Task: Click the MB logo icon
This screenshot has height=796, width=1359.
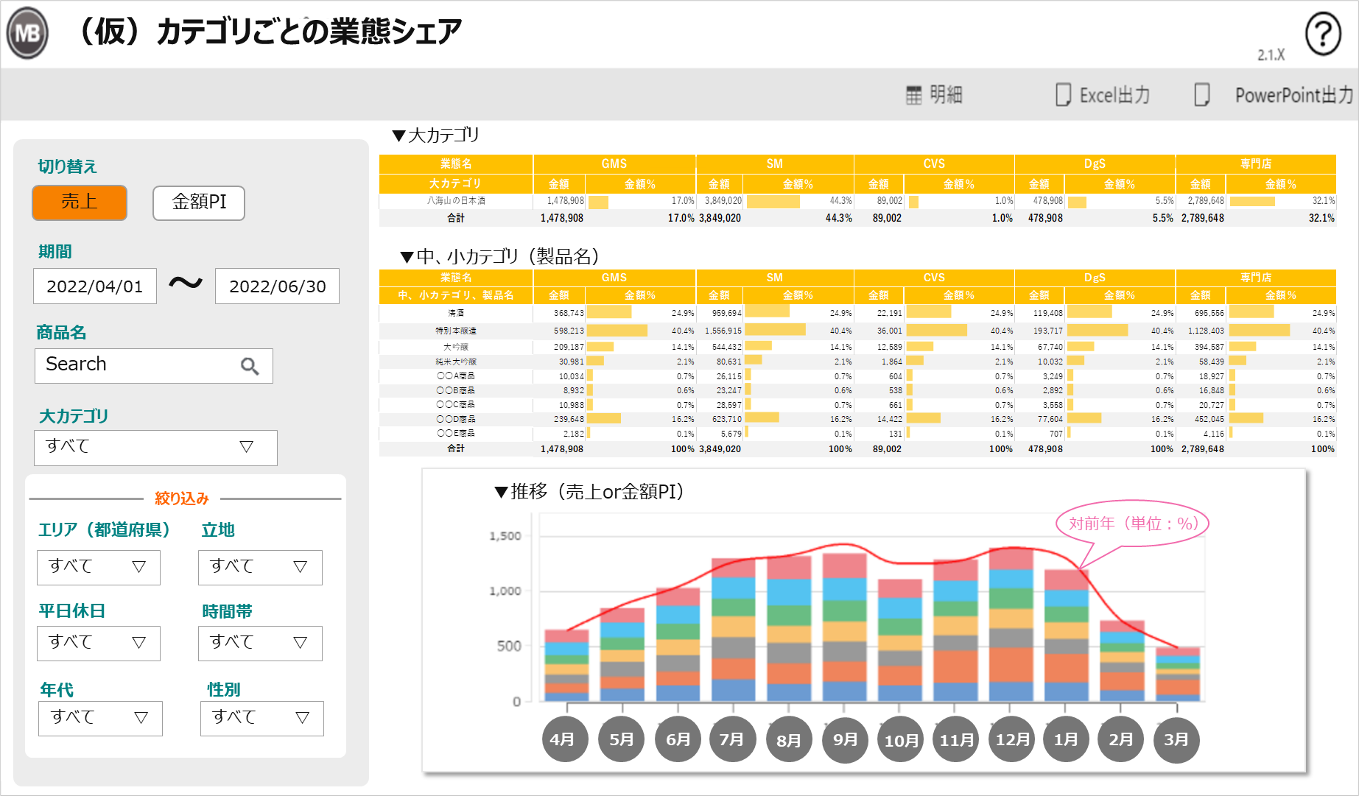Action: click(x=27, y=33)
